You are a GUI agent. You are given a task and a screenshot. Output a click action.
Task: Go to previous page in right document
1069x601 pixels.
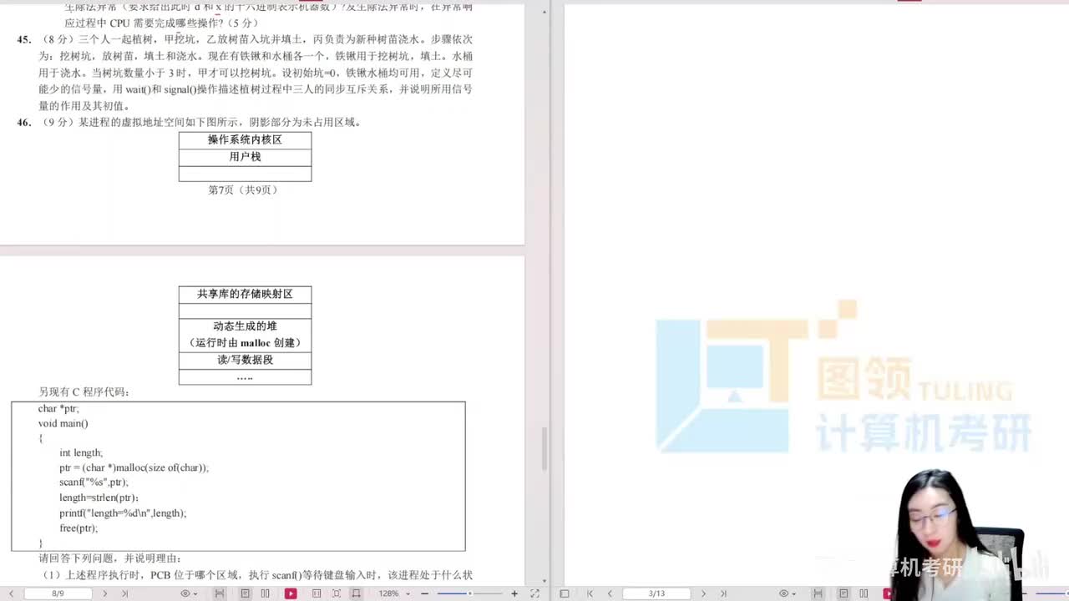tap(610, 593)
